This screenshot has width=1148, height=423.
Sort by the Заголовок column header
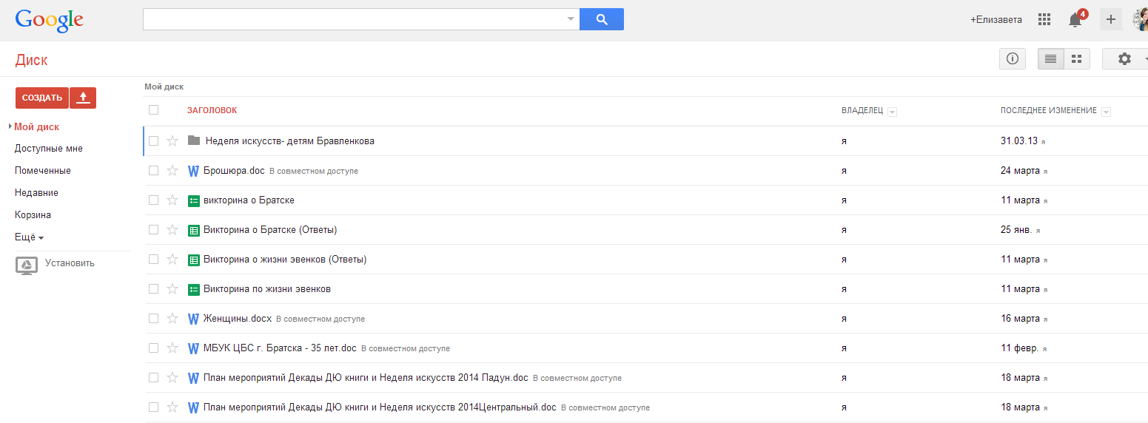coord(212,111)
